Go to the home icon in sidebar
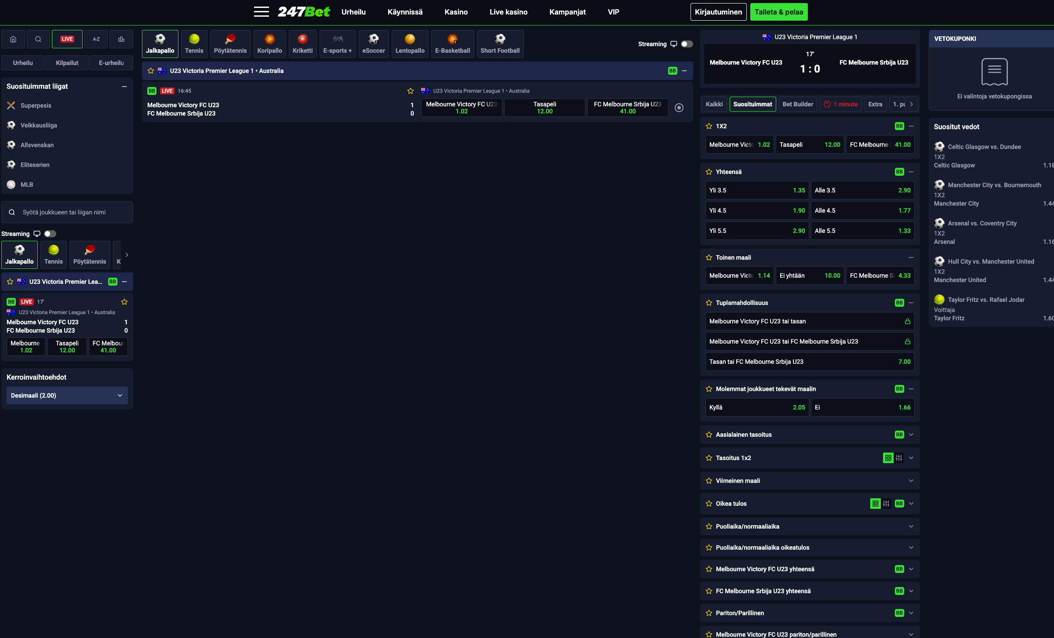Viewport: 1054px width, 638px height. click(13, 39)
